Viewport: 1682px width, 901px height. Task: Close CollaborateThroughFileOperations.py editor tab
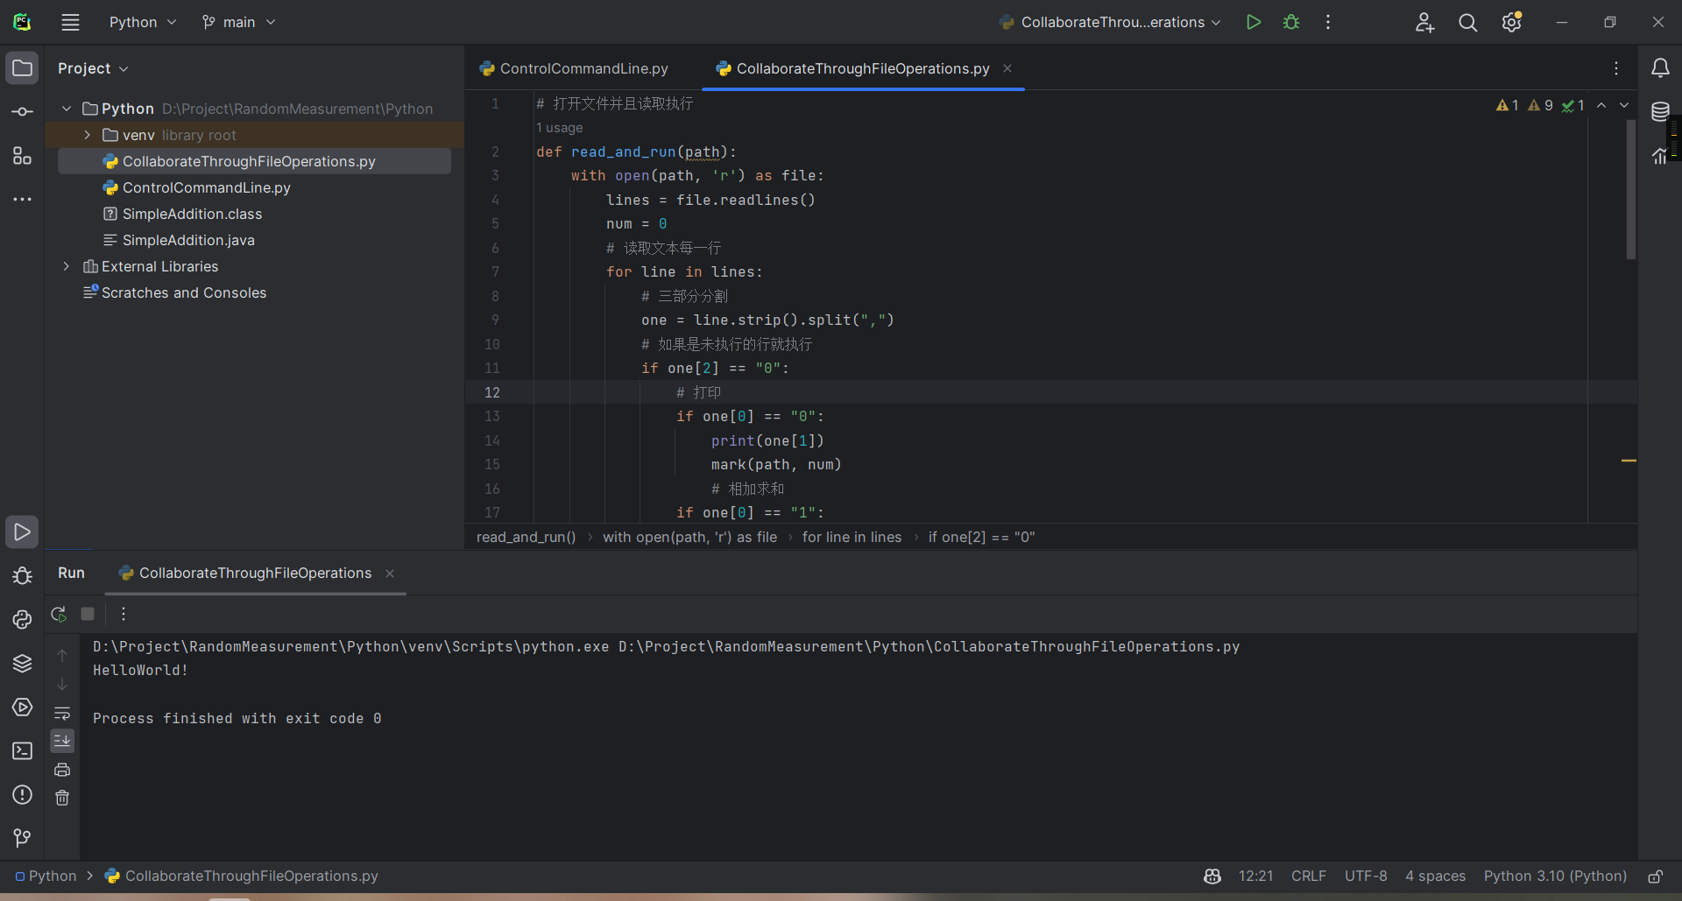pyautogui.click(x=1007, y=68)
